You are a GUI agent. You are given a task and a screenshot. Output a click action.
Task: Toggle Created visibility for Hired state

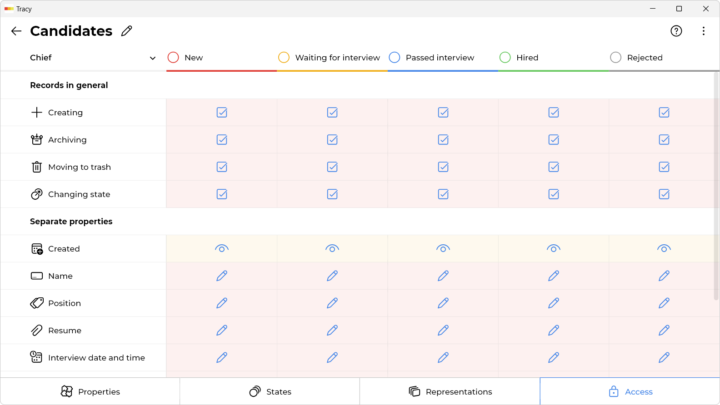[x=554, y=248]
